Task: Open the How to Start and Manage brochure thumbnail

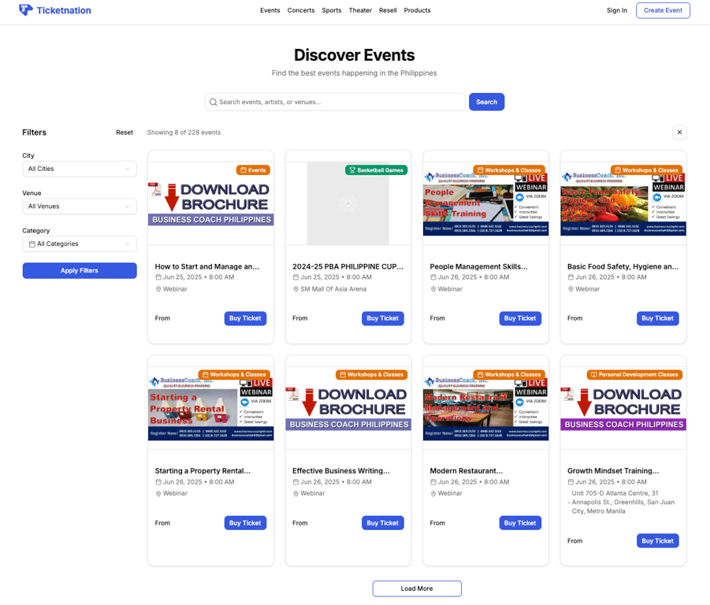Action: click(x=211, y=203)
